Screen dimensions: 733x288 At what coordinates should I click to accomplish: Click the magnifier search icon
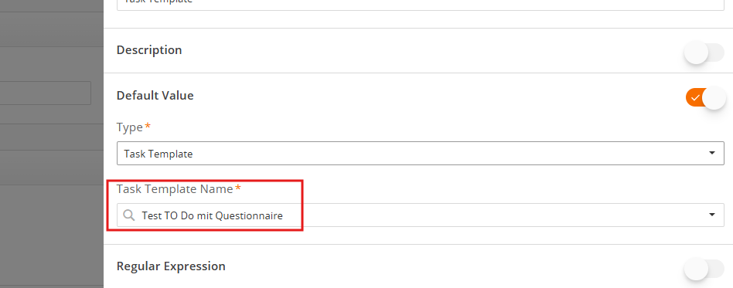[129, 215]
